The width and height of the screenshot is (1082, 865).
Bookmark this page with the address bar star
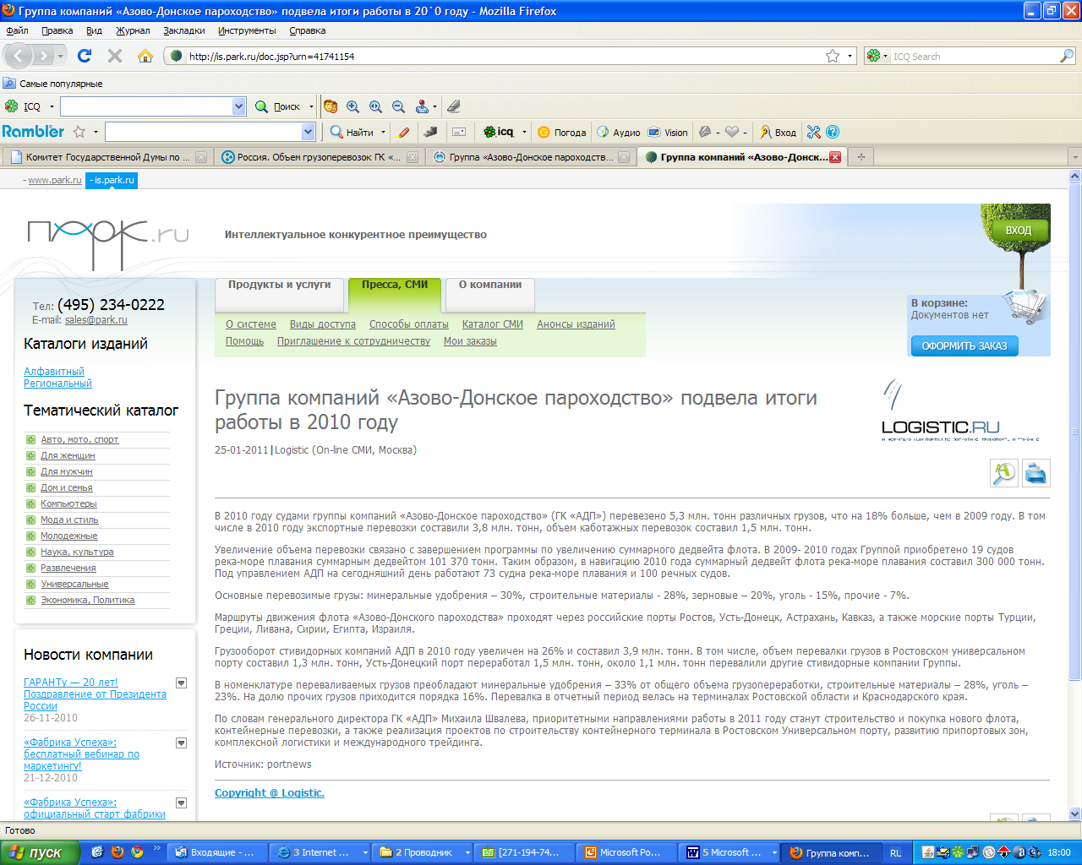click(833, 56)
